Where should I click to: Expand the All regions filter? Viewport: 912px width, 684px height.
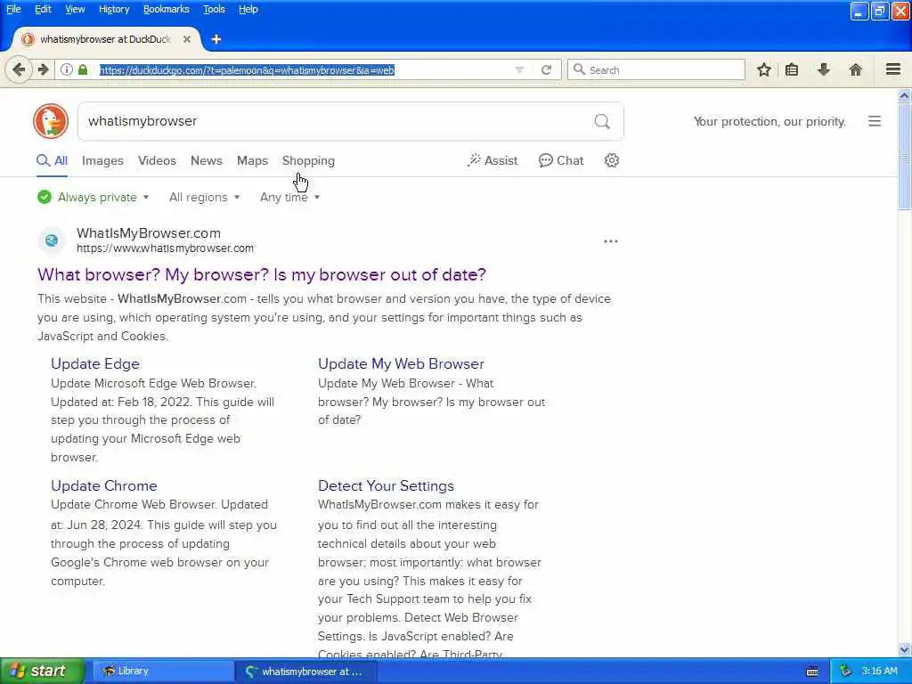pos(204,197)
